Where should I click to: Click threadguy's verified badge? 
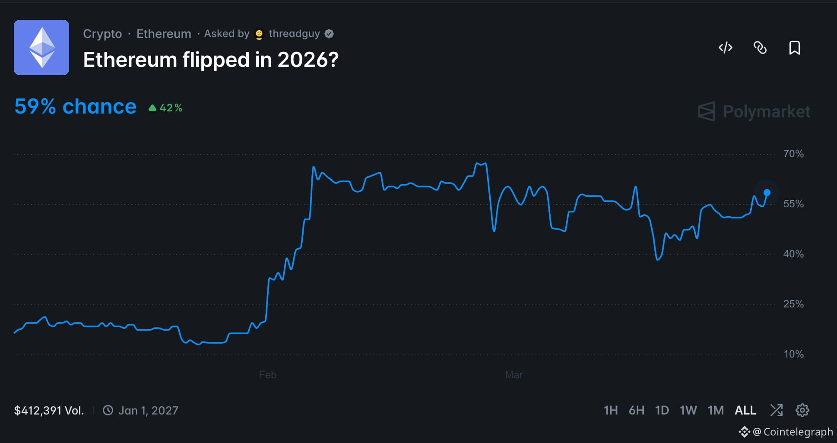pos(330,33)
